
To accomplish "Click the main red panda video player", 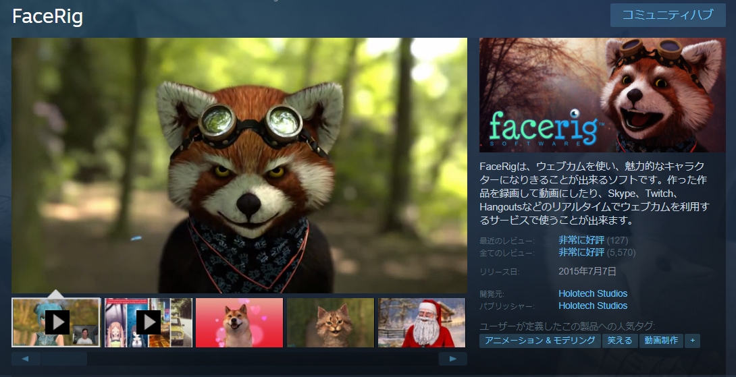I will tap(240, 165).
